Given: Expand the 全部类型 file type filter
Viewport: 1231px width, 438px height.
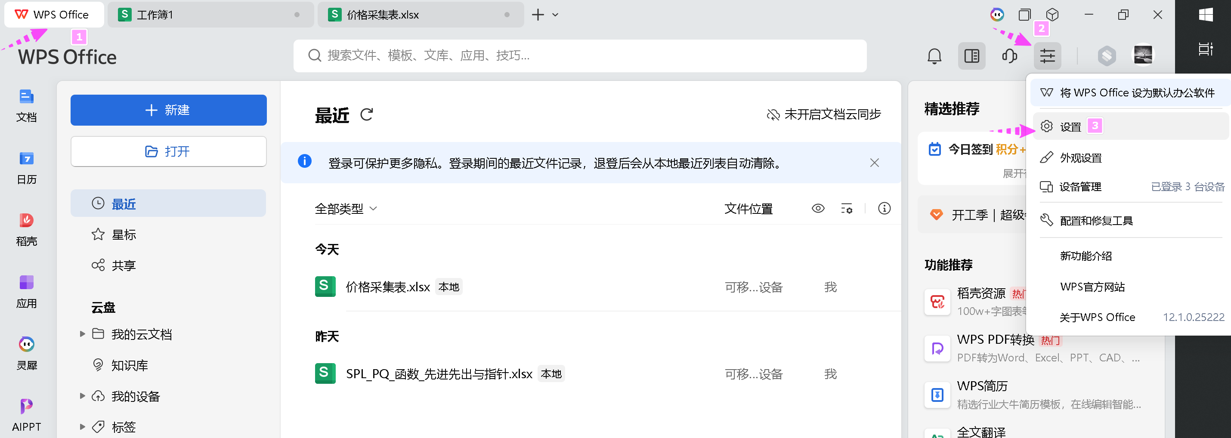Looking at the screenshot, I should coord(346,209).
